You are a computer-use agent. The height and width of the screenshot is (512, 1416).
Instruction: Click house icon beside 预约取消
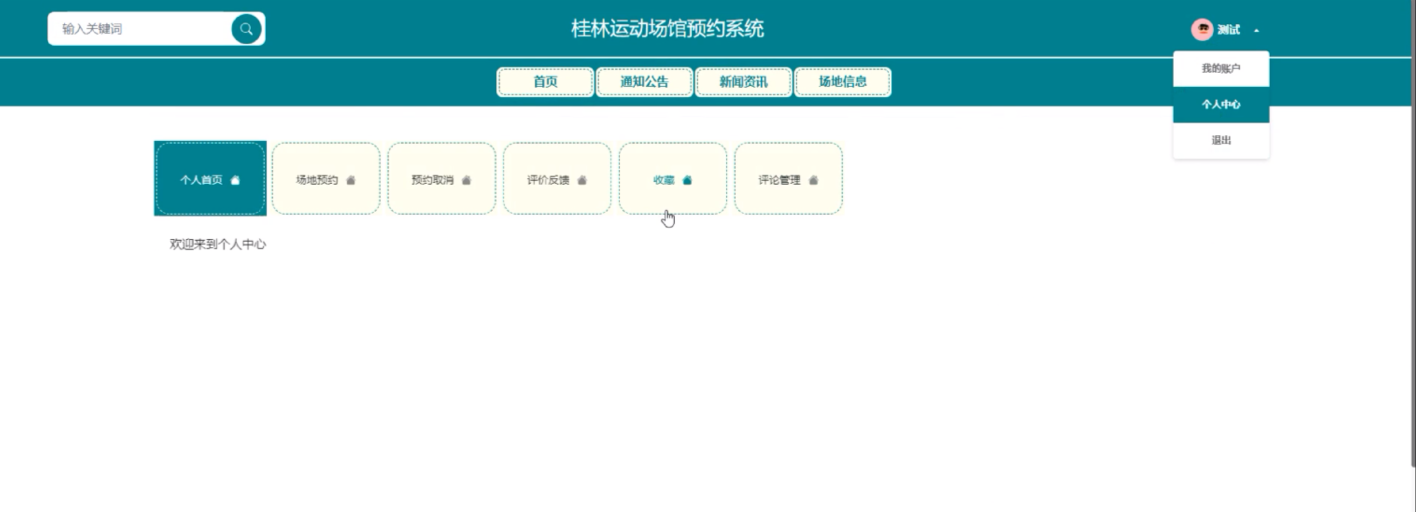click(466, 180)
